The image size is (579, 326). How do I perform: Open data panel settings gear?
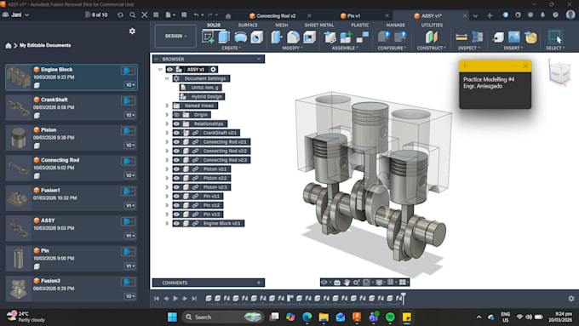click(x=132, y=31)
